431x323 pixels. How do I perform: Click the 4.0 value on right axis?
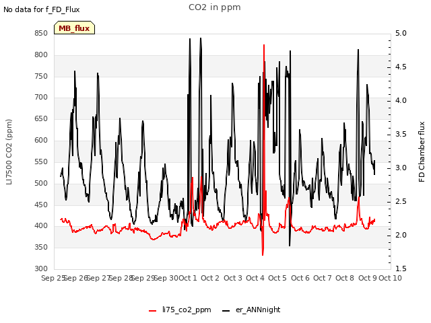click(401, 101)
